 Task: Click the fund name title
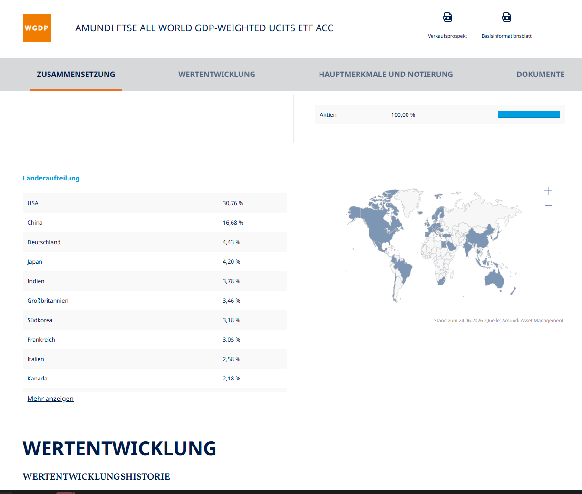click(x=204, y=28)
